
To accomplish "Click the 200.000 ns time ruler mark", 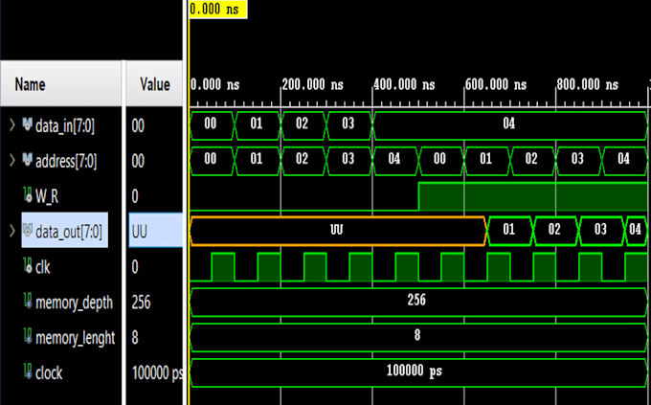I will tap(313, 84).
